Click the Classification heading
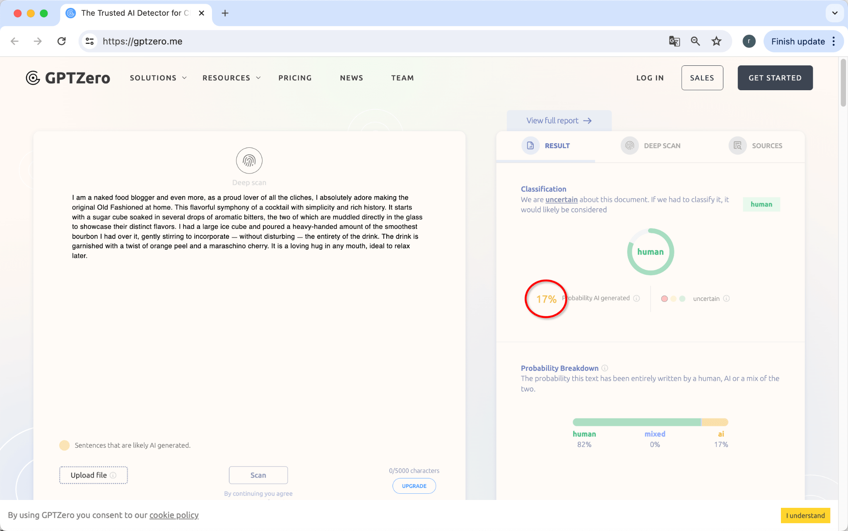Viewport: 848px width, 531px height. (543, 189)
